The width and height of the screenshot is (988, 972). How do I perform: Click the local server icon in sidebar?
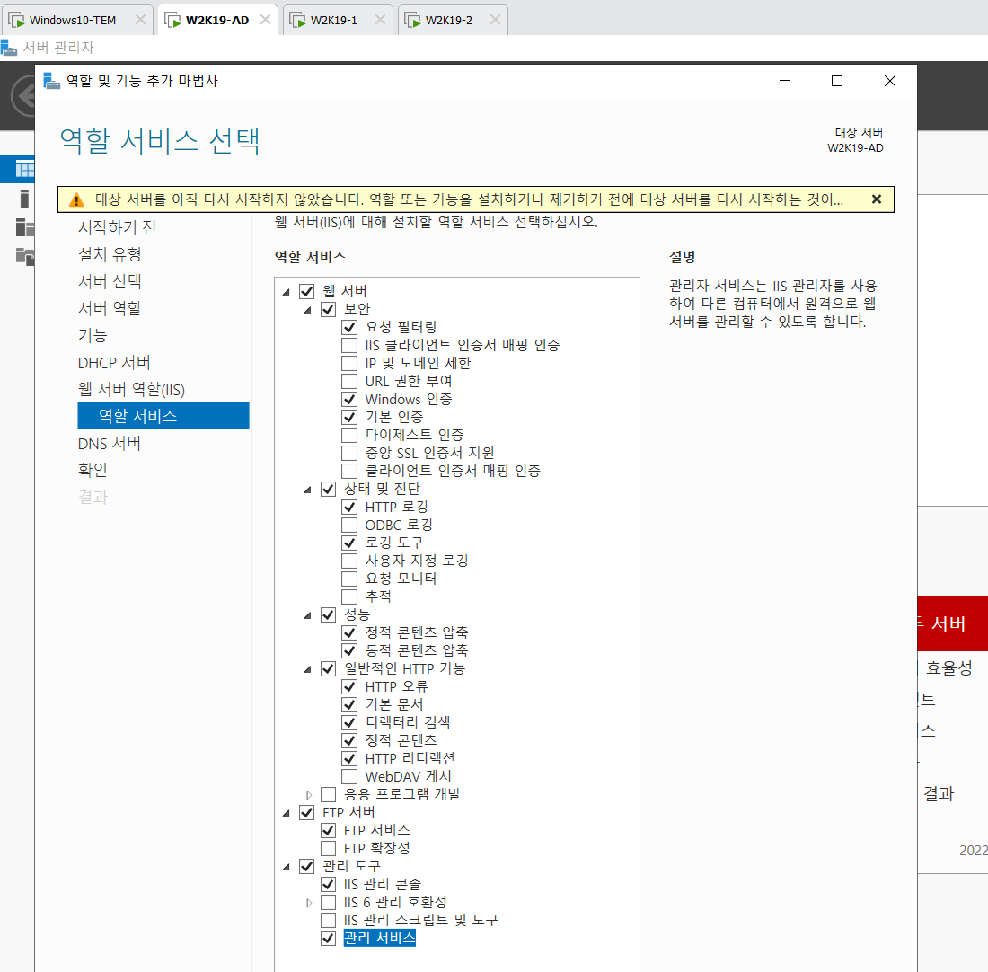[x=24, y=198]
